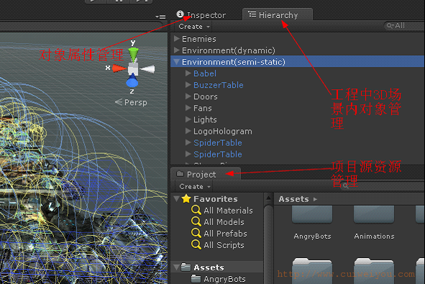425x284 pixels.
Task: Open the All Scripts saved search
Action: tap(224, 245)
